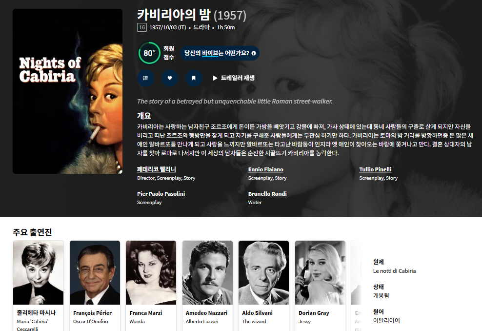Screen dimensions: 482x331
Task: Open François Périer's cast name link
Action: coord(92,313)
